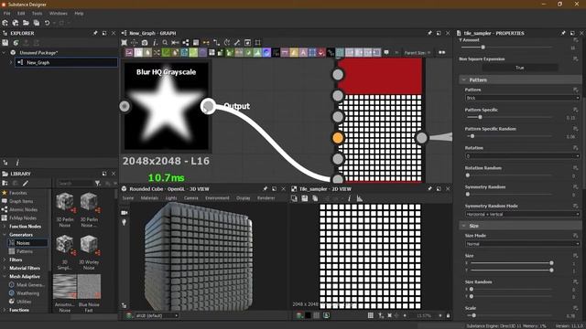This screenshot has height=329, width=586.
Task: Click the white document node icon in node bar
Action: (138, 53)
